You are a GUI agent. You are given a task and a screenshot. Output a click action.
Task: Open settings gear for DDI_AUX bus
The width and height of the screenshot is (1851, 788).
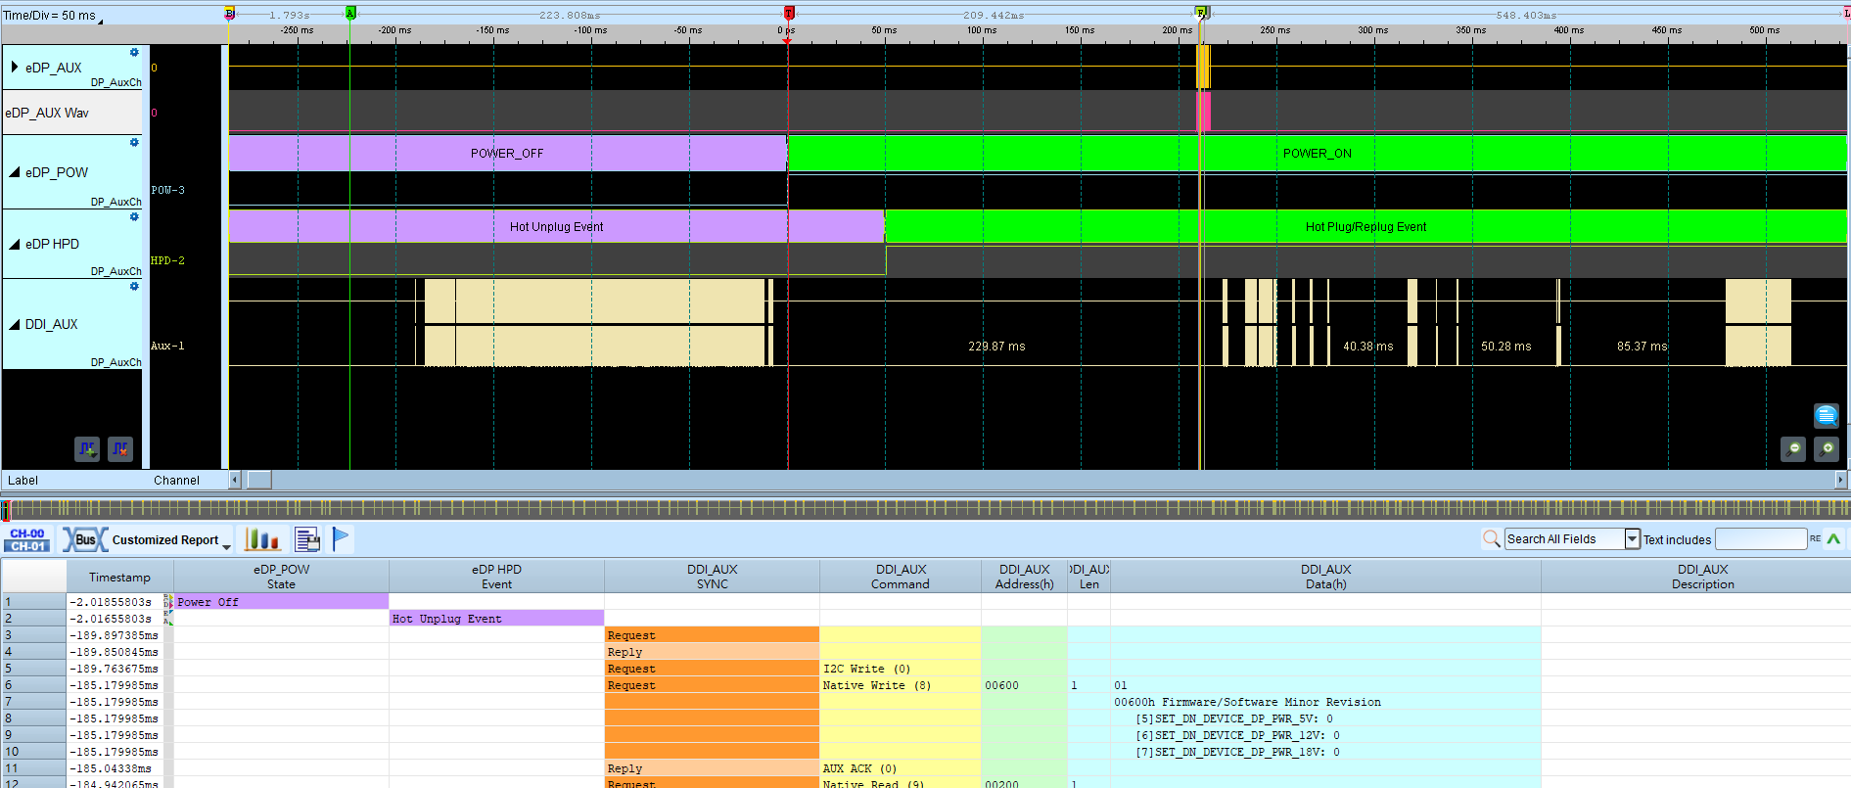(134, 287)
